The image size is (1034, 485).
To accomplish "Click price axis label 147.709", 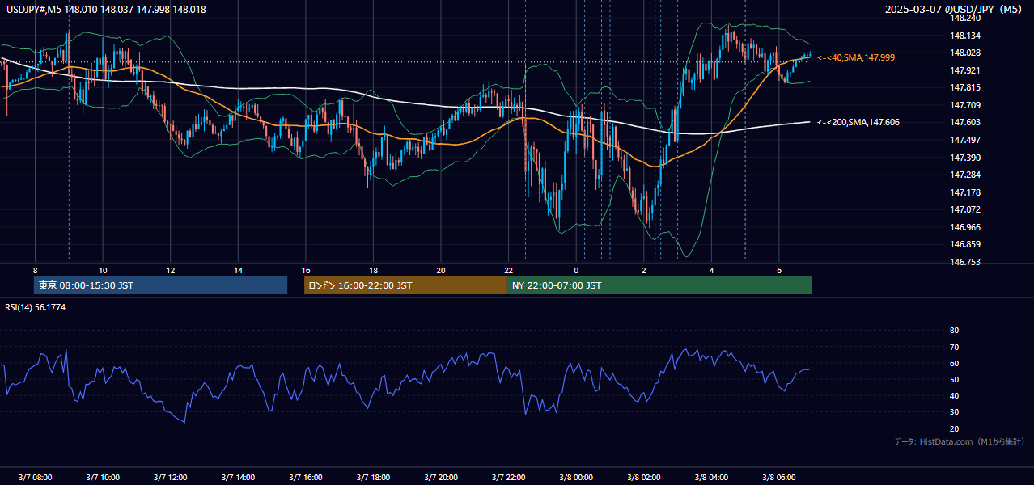I will coord(966,105).
